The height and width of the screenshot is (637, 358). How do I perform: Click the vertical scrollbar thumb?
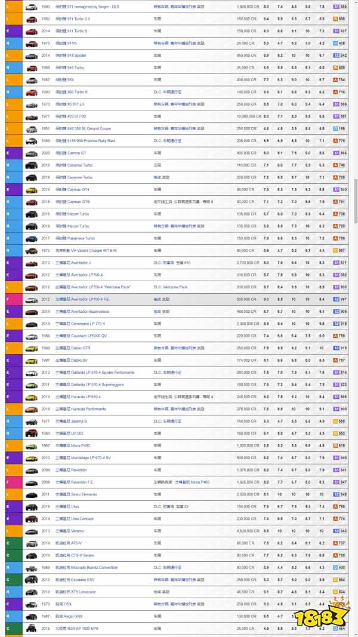[x=356, y=201]
